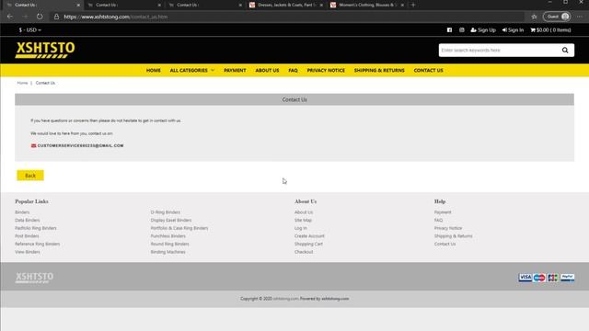Open Create Account footer link
Image resolution: width=589 pixels, height=331 pixels.
tap(309, 236)
